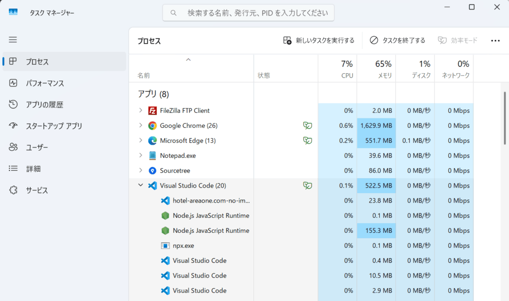The image size is (509, 301).
Task: Switch to the ユーザー tab
Action: click(x=64, y=147)
